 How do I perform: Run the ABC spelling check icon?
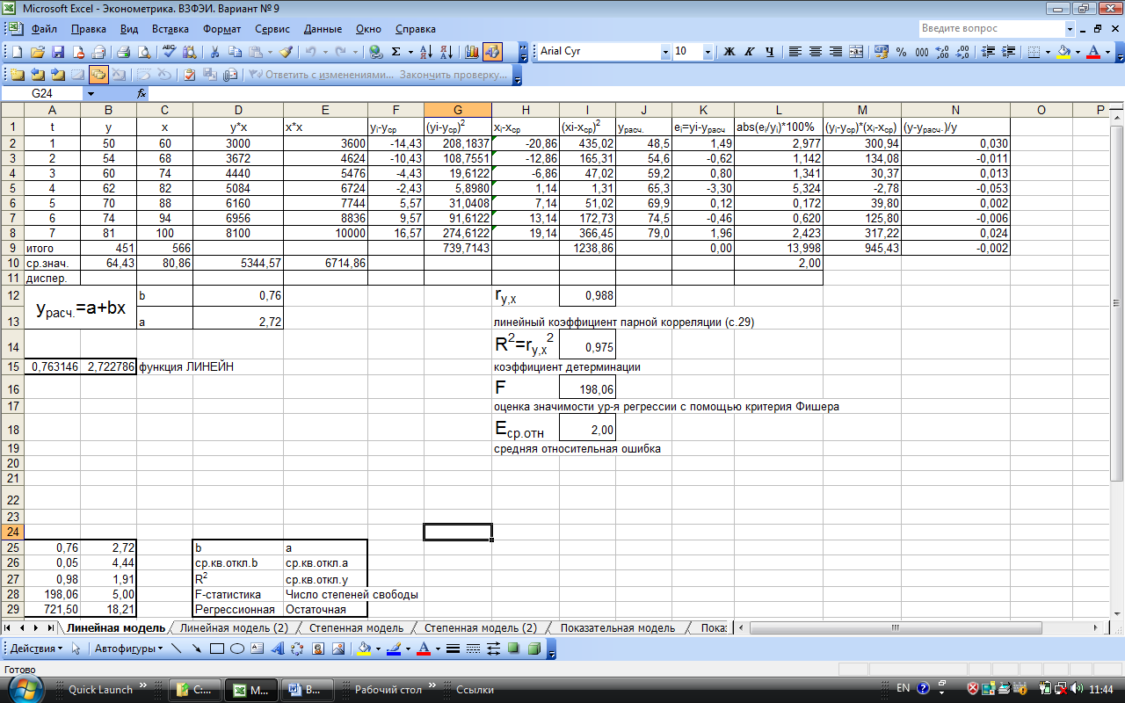tap(170, 52)
